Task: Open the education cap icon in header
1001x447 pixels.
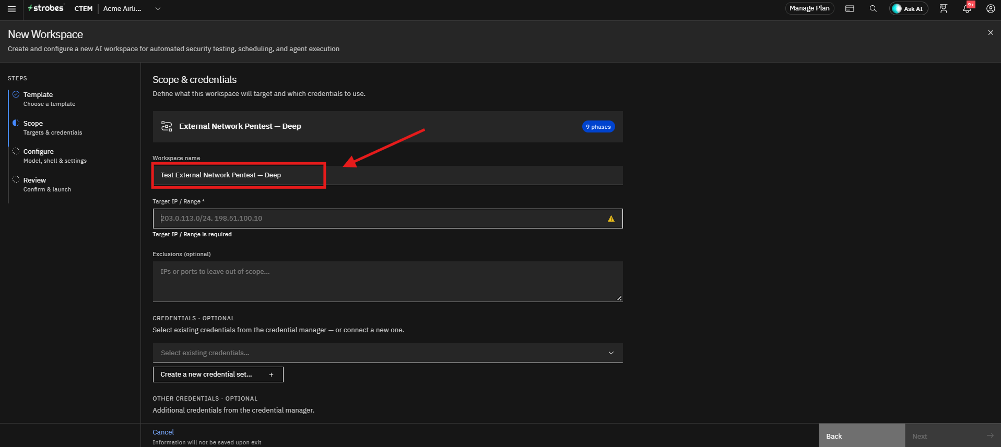Action: point(944,8)
